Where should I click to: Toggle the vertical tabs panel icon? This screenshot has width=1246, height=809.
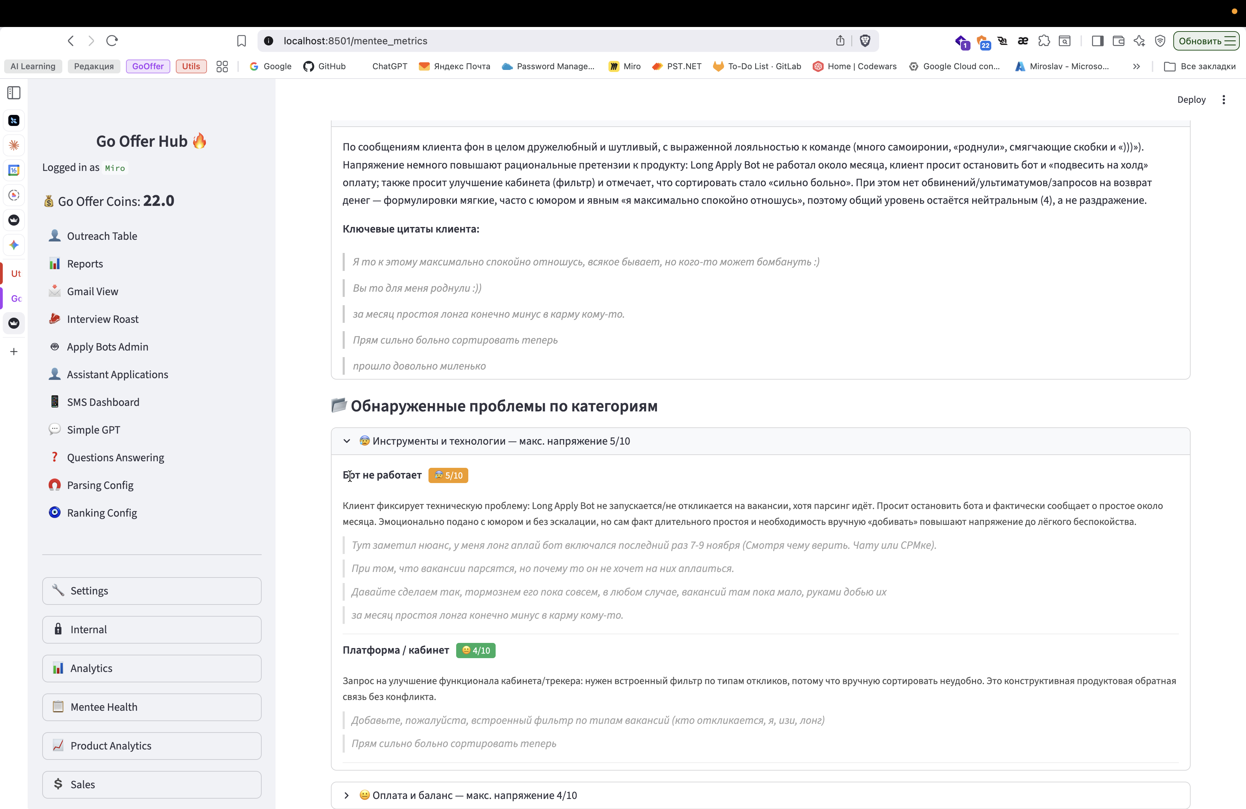tap(14, 93)
